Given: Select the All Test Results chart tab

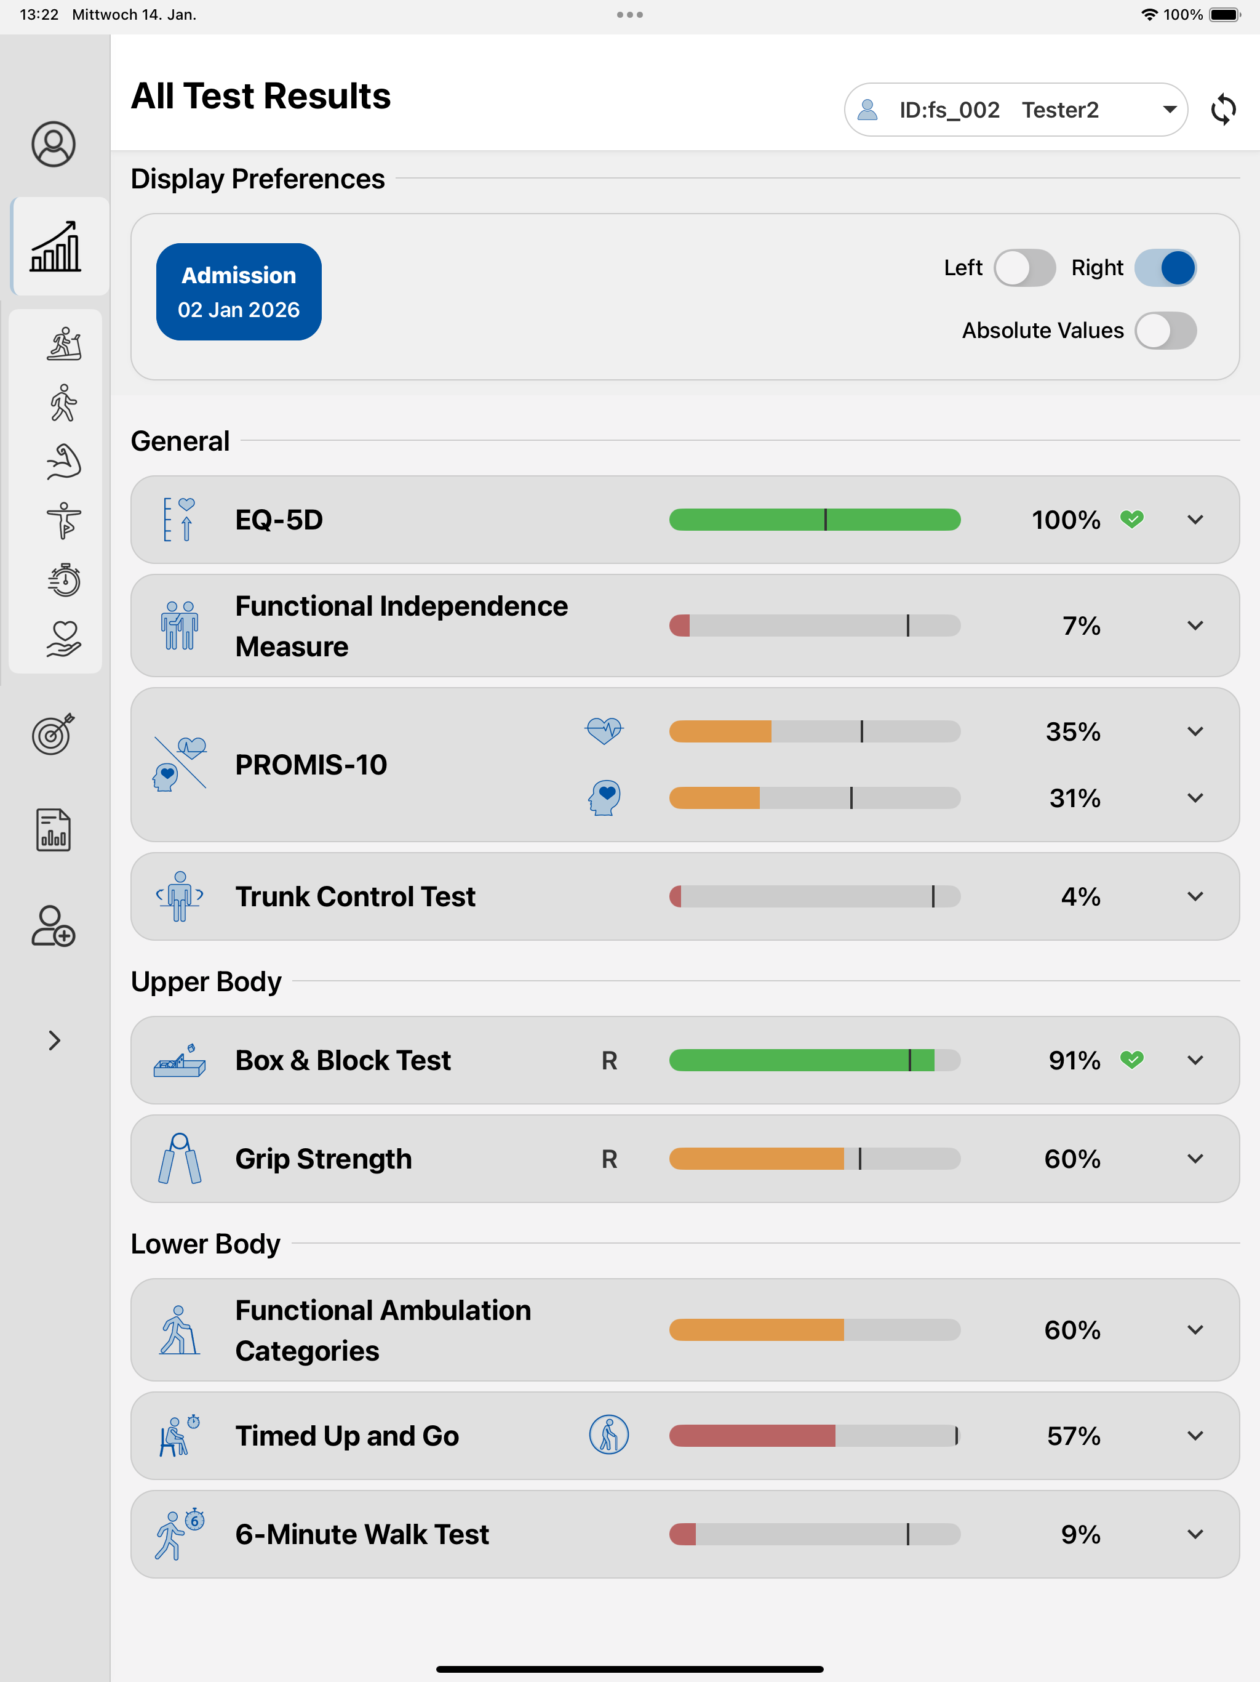Looking at the screenshot, I should 55,246.
